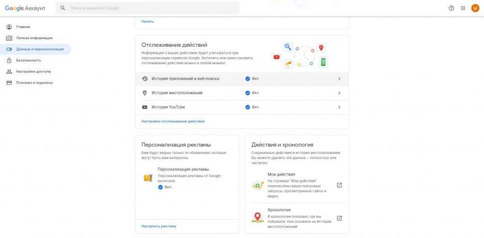The width and height of the screenshot is (484, 238).
Task: Expand История местоположений row arrow
Action: [x=339, y=93]
